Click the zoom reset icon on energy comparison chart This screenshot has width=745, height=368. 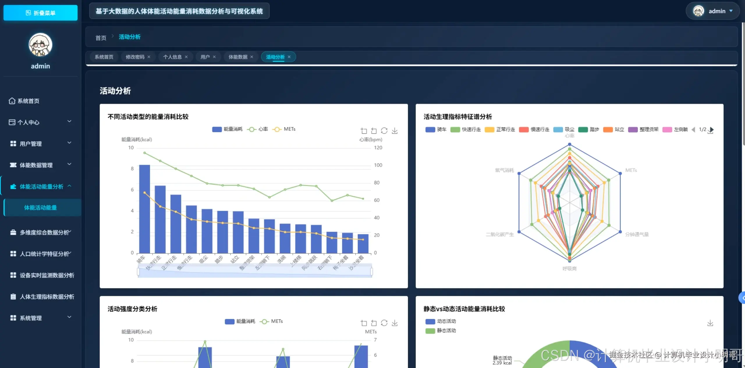click(x=374, y=131)
